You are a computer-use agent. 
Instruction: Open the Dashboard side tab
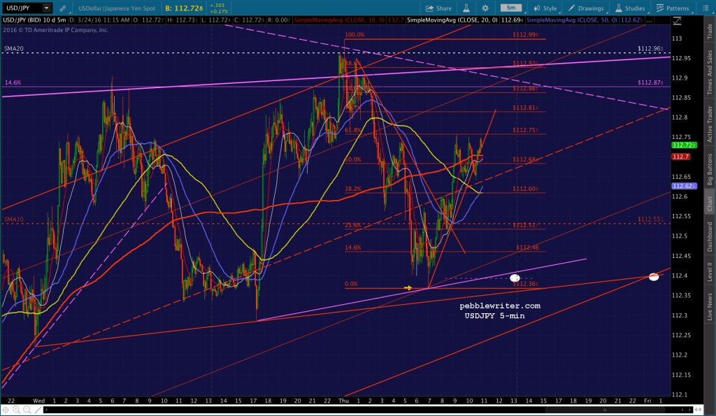click(710, 236)
